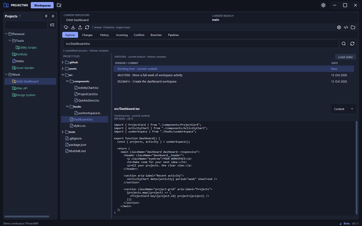Push commits with the upload arrow icon

click(x=80, y=27)
